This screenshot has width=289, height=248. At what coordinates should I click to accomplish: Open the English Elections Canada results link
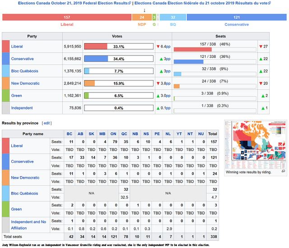tap(75, 3)
